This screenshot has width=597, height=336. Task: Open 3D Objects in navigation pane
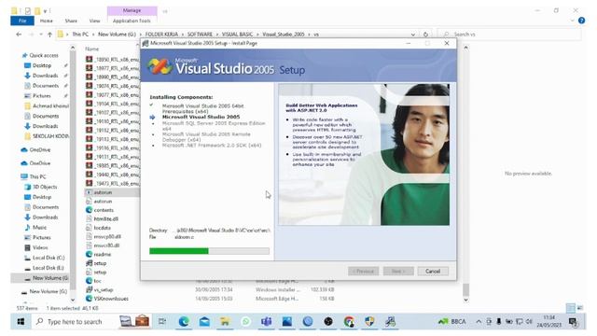coord(45,187)
